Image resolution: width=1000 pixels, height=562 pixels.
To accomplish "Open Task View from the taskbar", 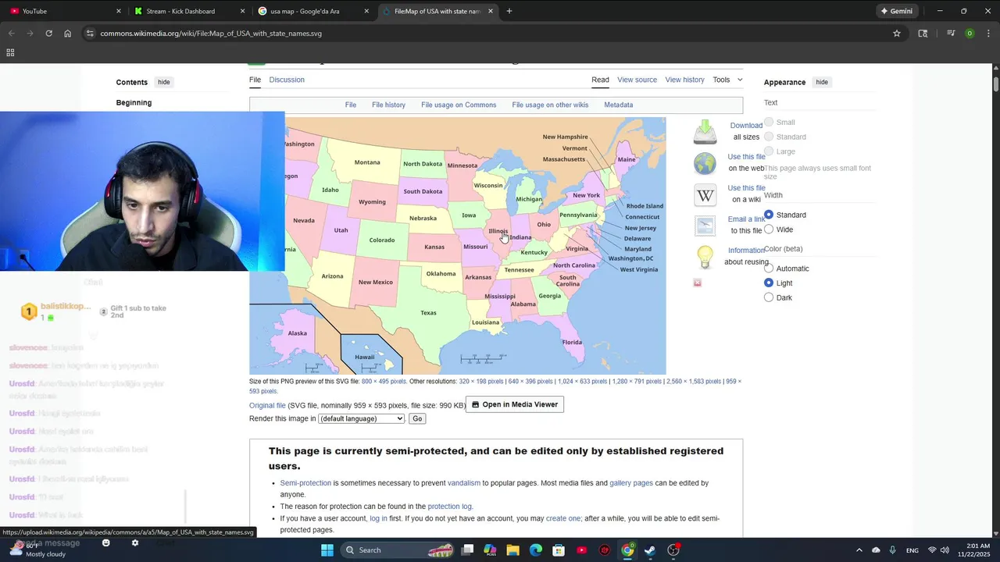I will [467, 550].
